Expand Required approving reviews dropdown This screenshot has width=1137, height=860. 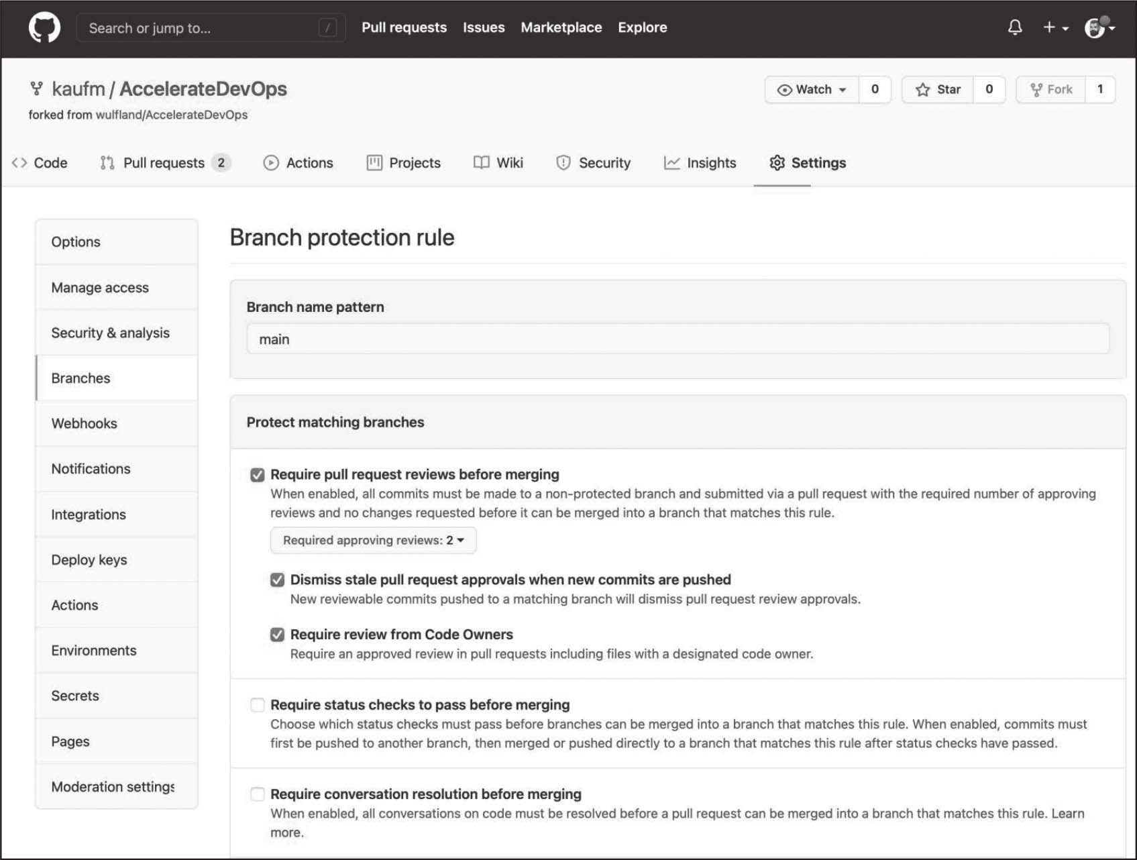click(373, 541)
